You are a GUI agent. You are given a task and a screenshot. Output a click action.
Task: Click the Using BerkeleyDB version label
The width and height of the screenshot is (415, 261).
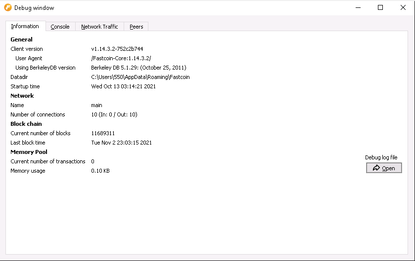(x=45, y=68)
